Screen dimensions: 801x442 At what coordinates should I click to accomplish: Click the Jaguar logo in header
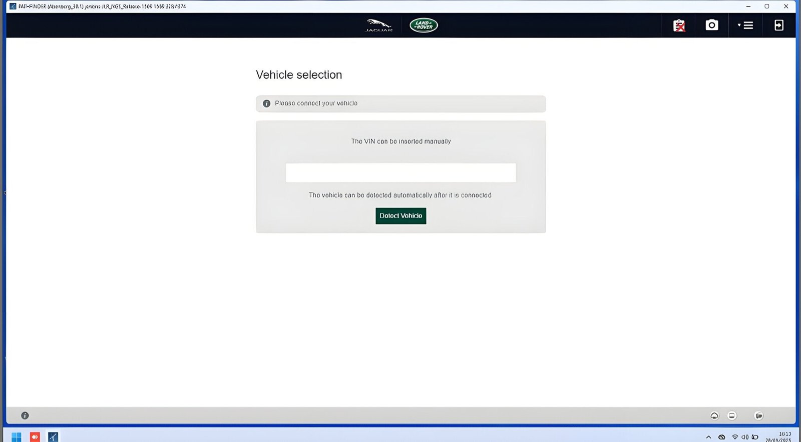(x=379, y=25)
